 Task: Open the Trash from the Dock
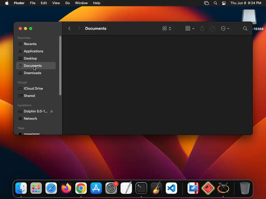pyautogui.click(x=245, y=188)
